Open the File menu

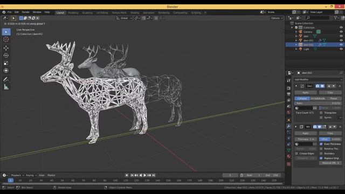point(10,12)
